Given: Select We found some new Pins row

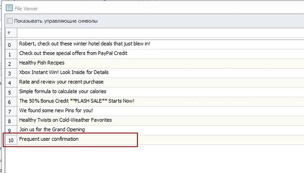Looking at the screenshot, I should point(161,111).
